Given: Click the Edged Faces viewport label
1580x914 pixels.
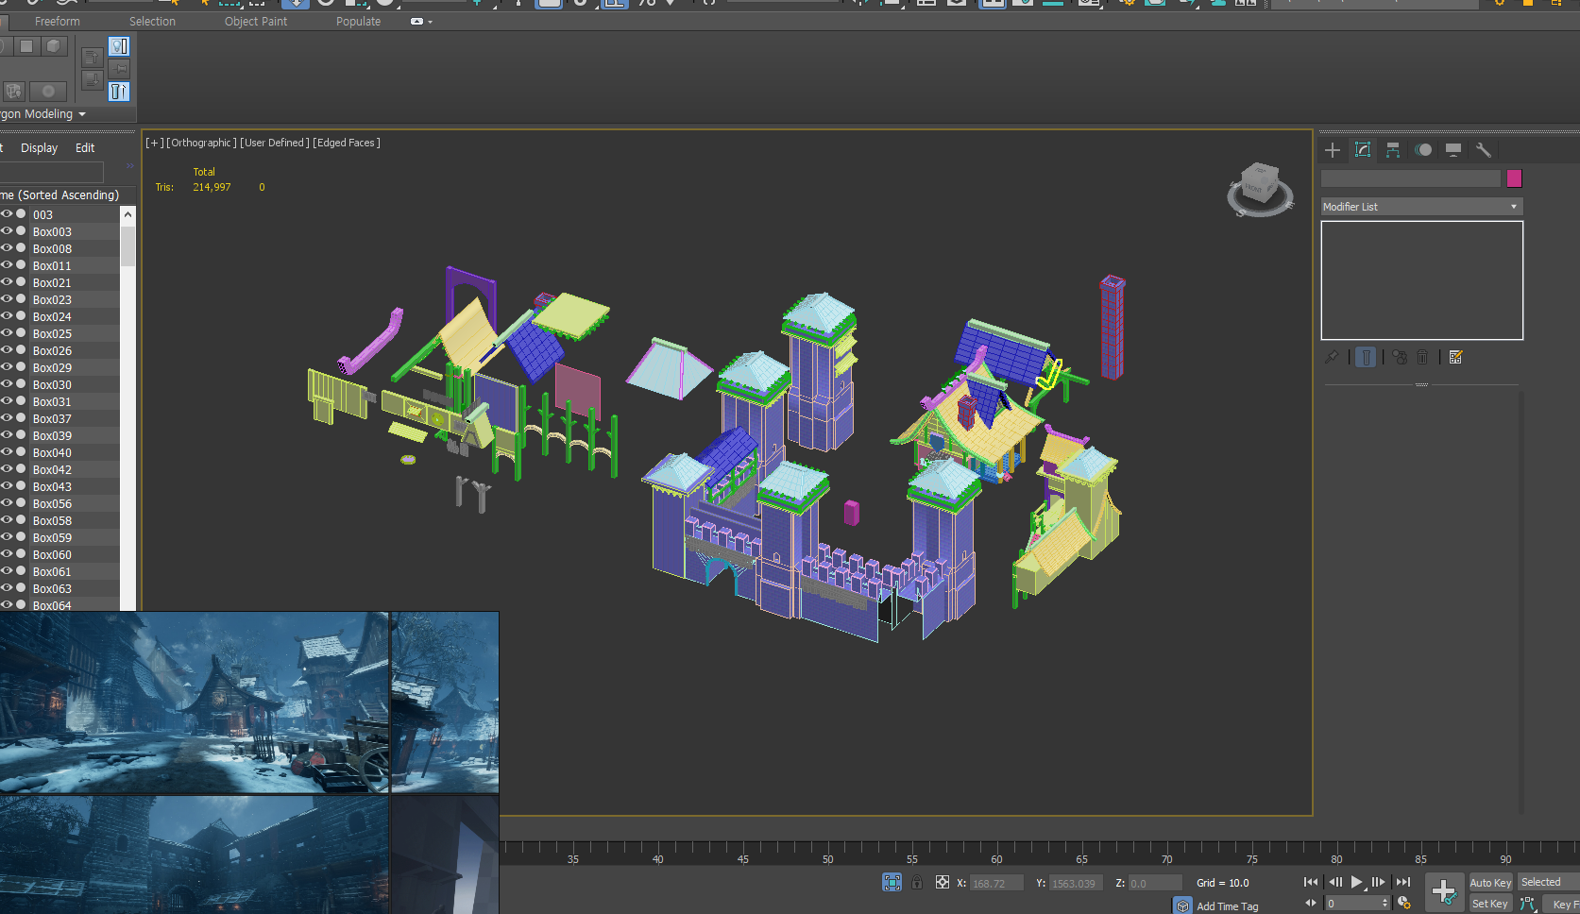Looking at the screenshot, I should pyautogui.click(x=347, y=143).
